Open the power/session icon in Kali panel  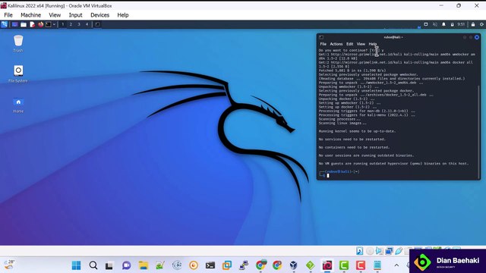(481, 24)
